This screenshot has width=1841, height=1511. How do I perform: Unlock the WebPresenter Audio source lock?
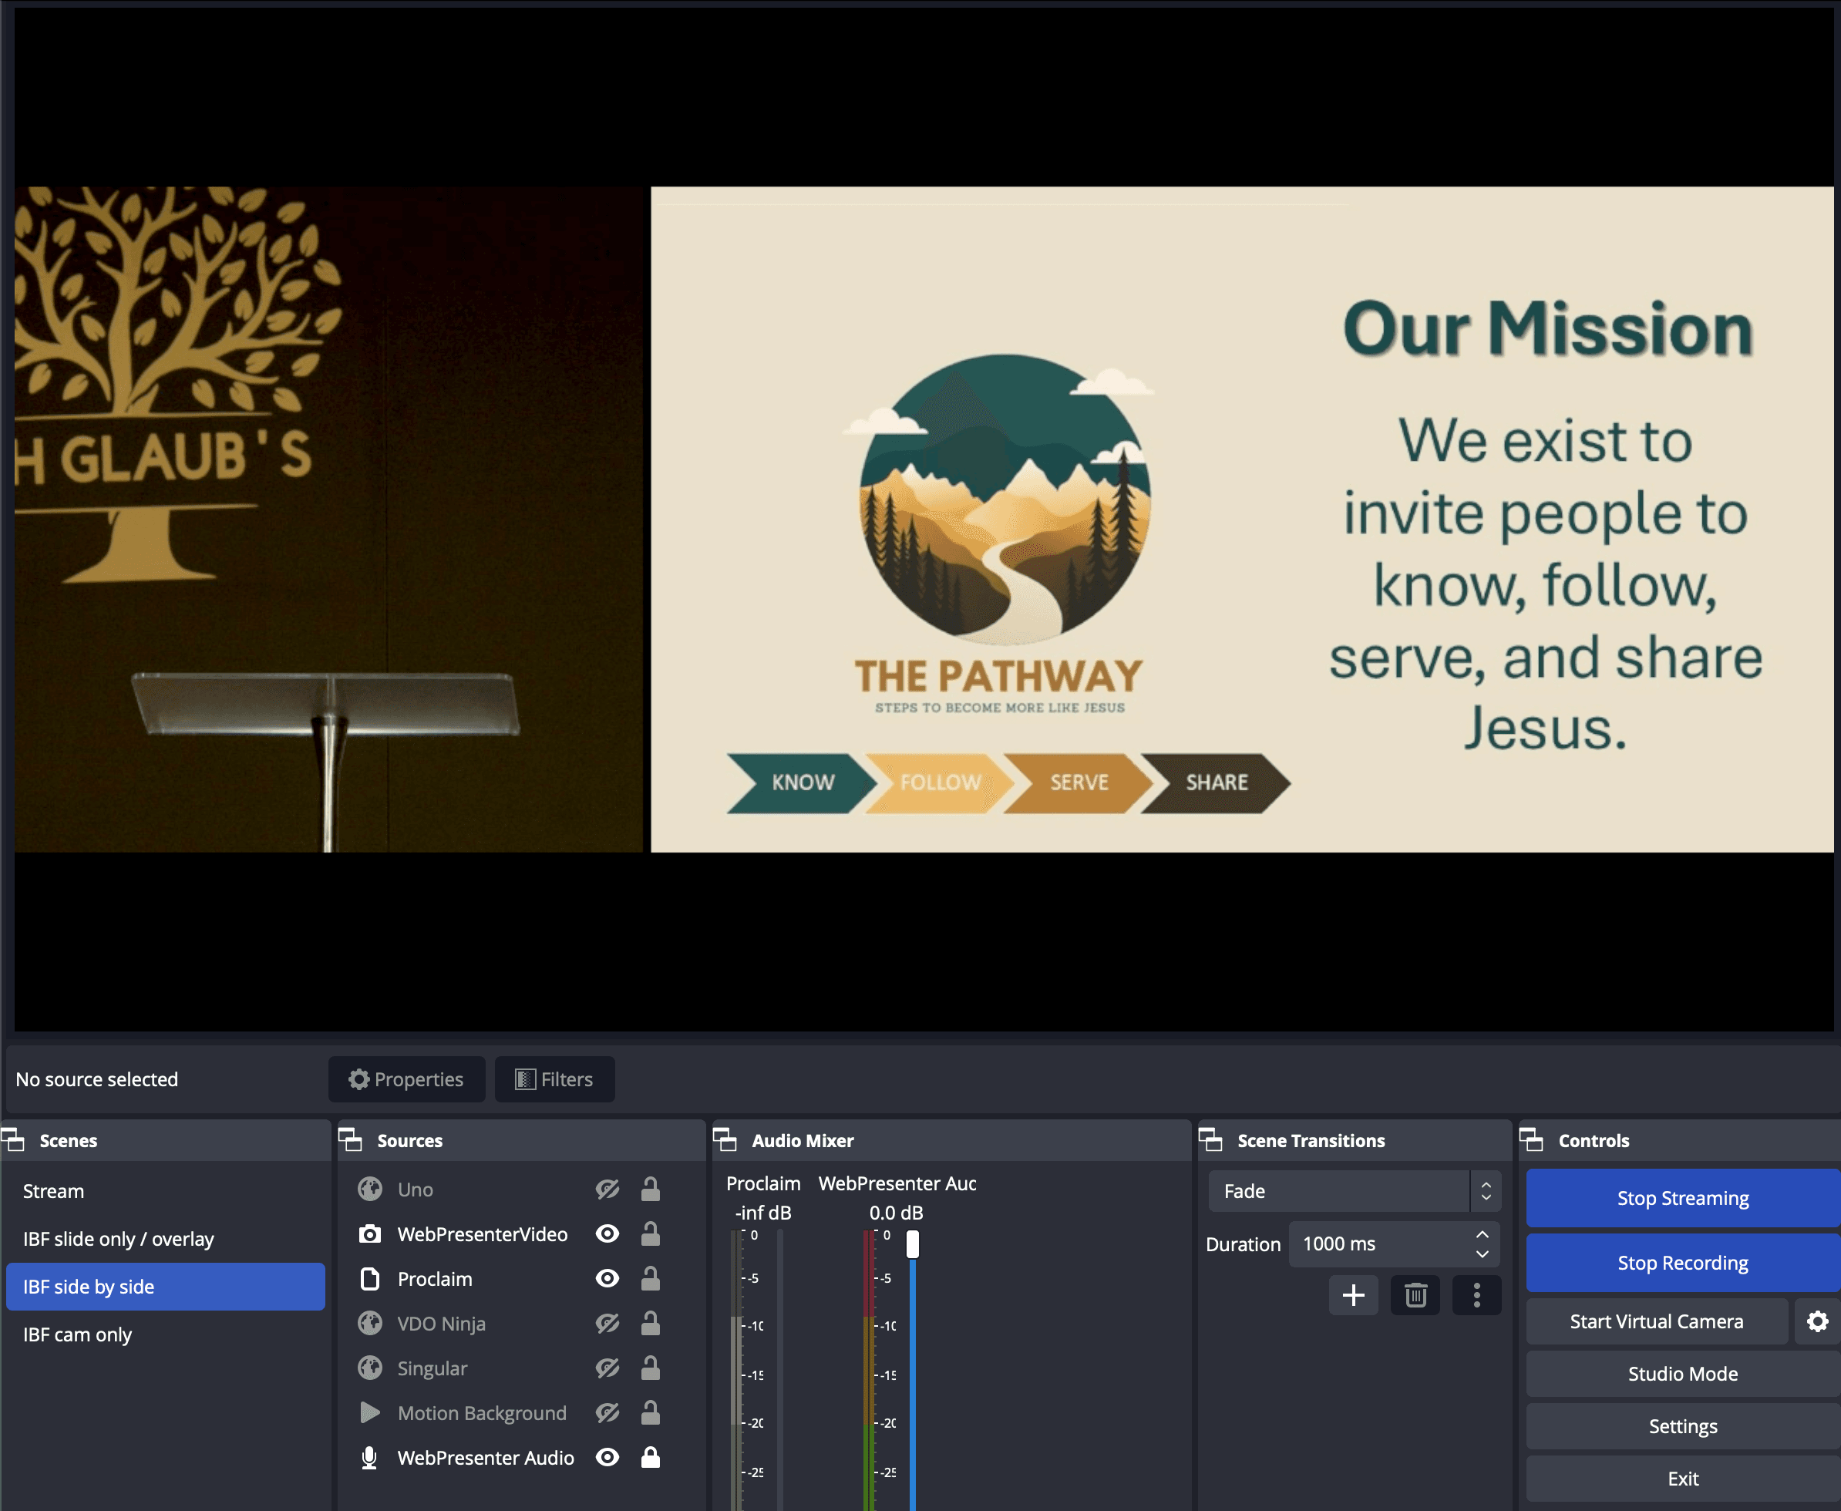(650, 1457)
